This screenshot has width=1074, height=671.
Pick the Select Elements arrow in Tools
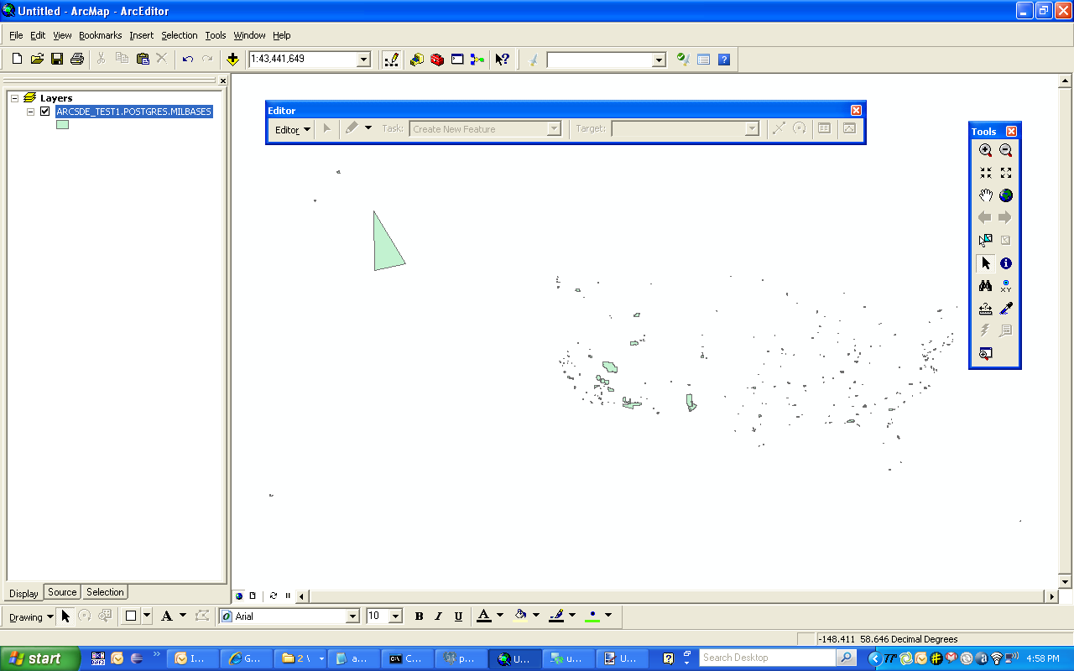coord(986,263)
